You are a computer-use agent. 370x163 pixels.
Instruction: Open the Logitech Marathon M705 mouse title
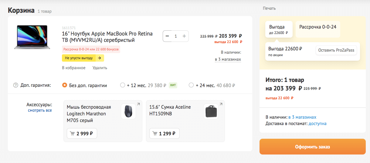pos(89,114)
